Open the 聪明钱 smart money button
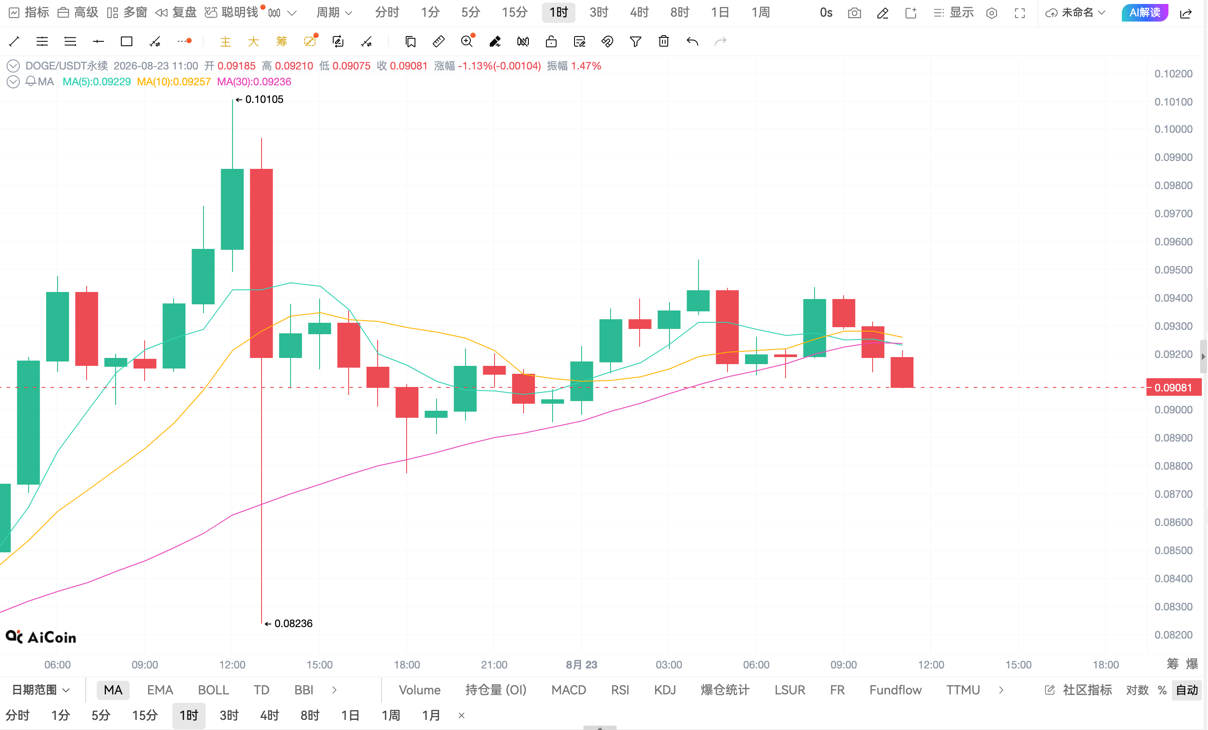Image resolution: width=1208 pixels, height=730 pixels. coord(231,13)
